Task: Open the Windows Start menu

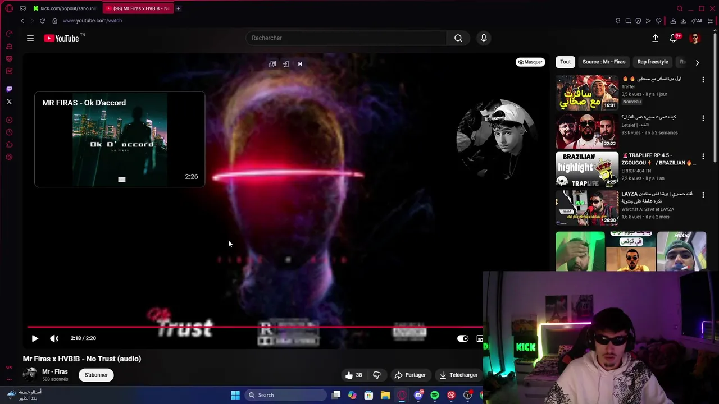Action: point(235,395)
